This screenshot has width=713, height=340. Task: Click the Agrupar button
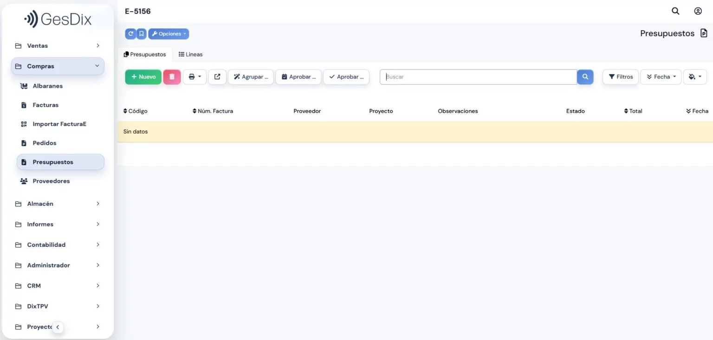tap(251, 77)
